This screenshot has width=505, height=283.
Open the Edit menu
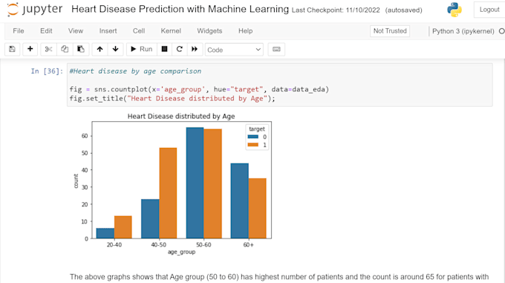46,31
